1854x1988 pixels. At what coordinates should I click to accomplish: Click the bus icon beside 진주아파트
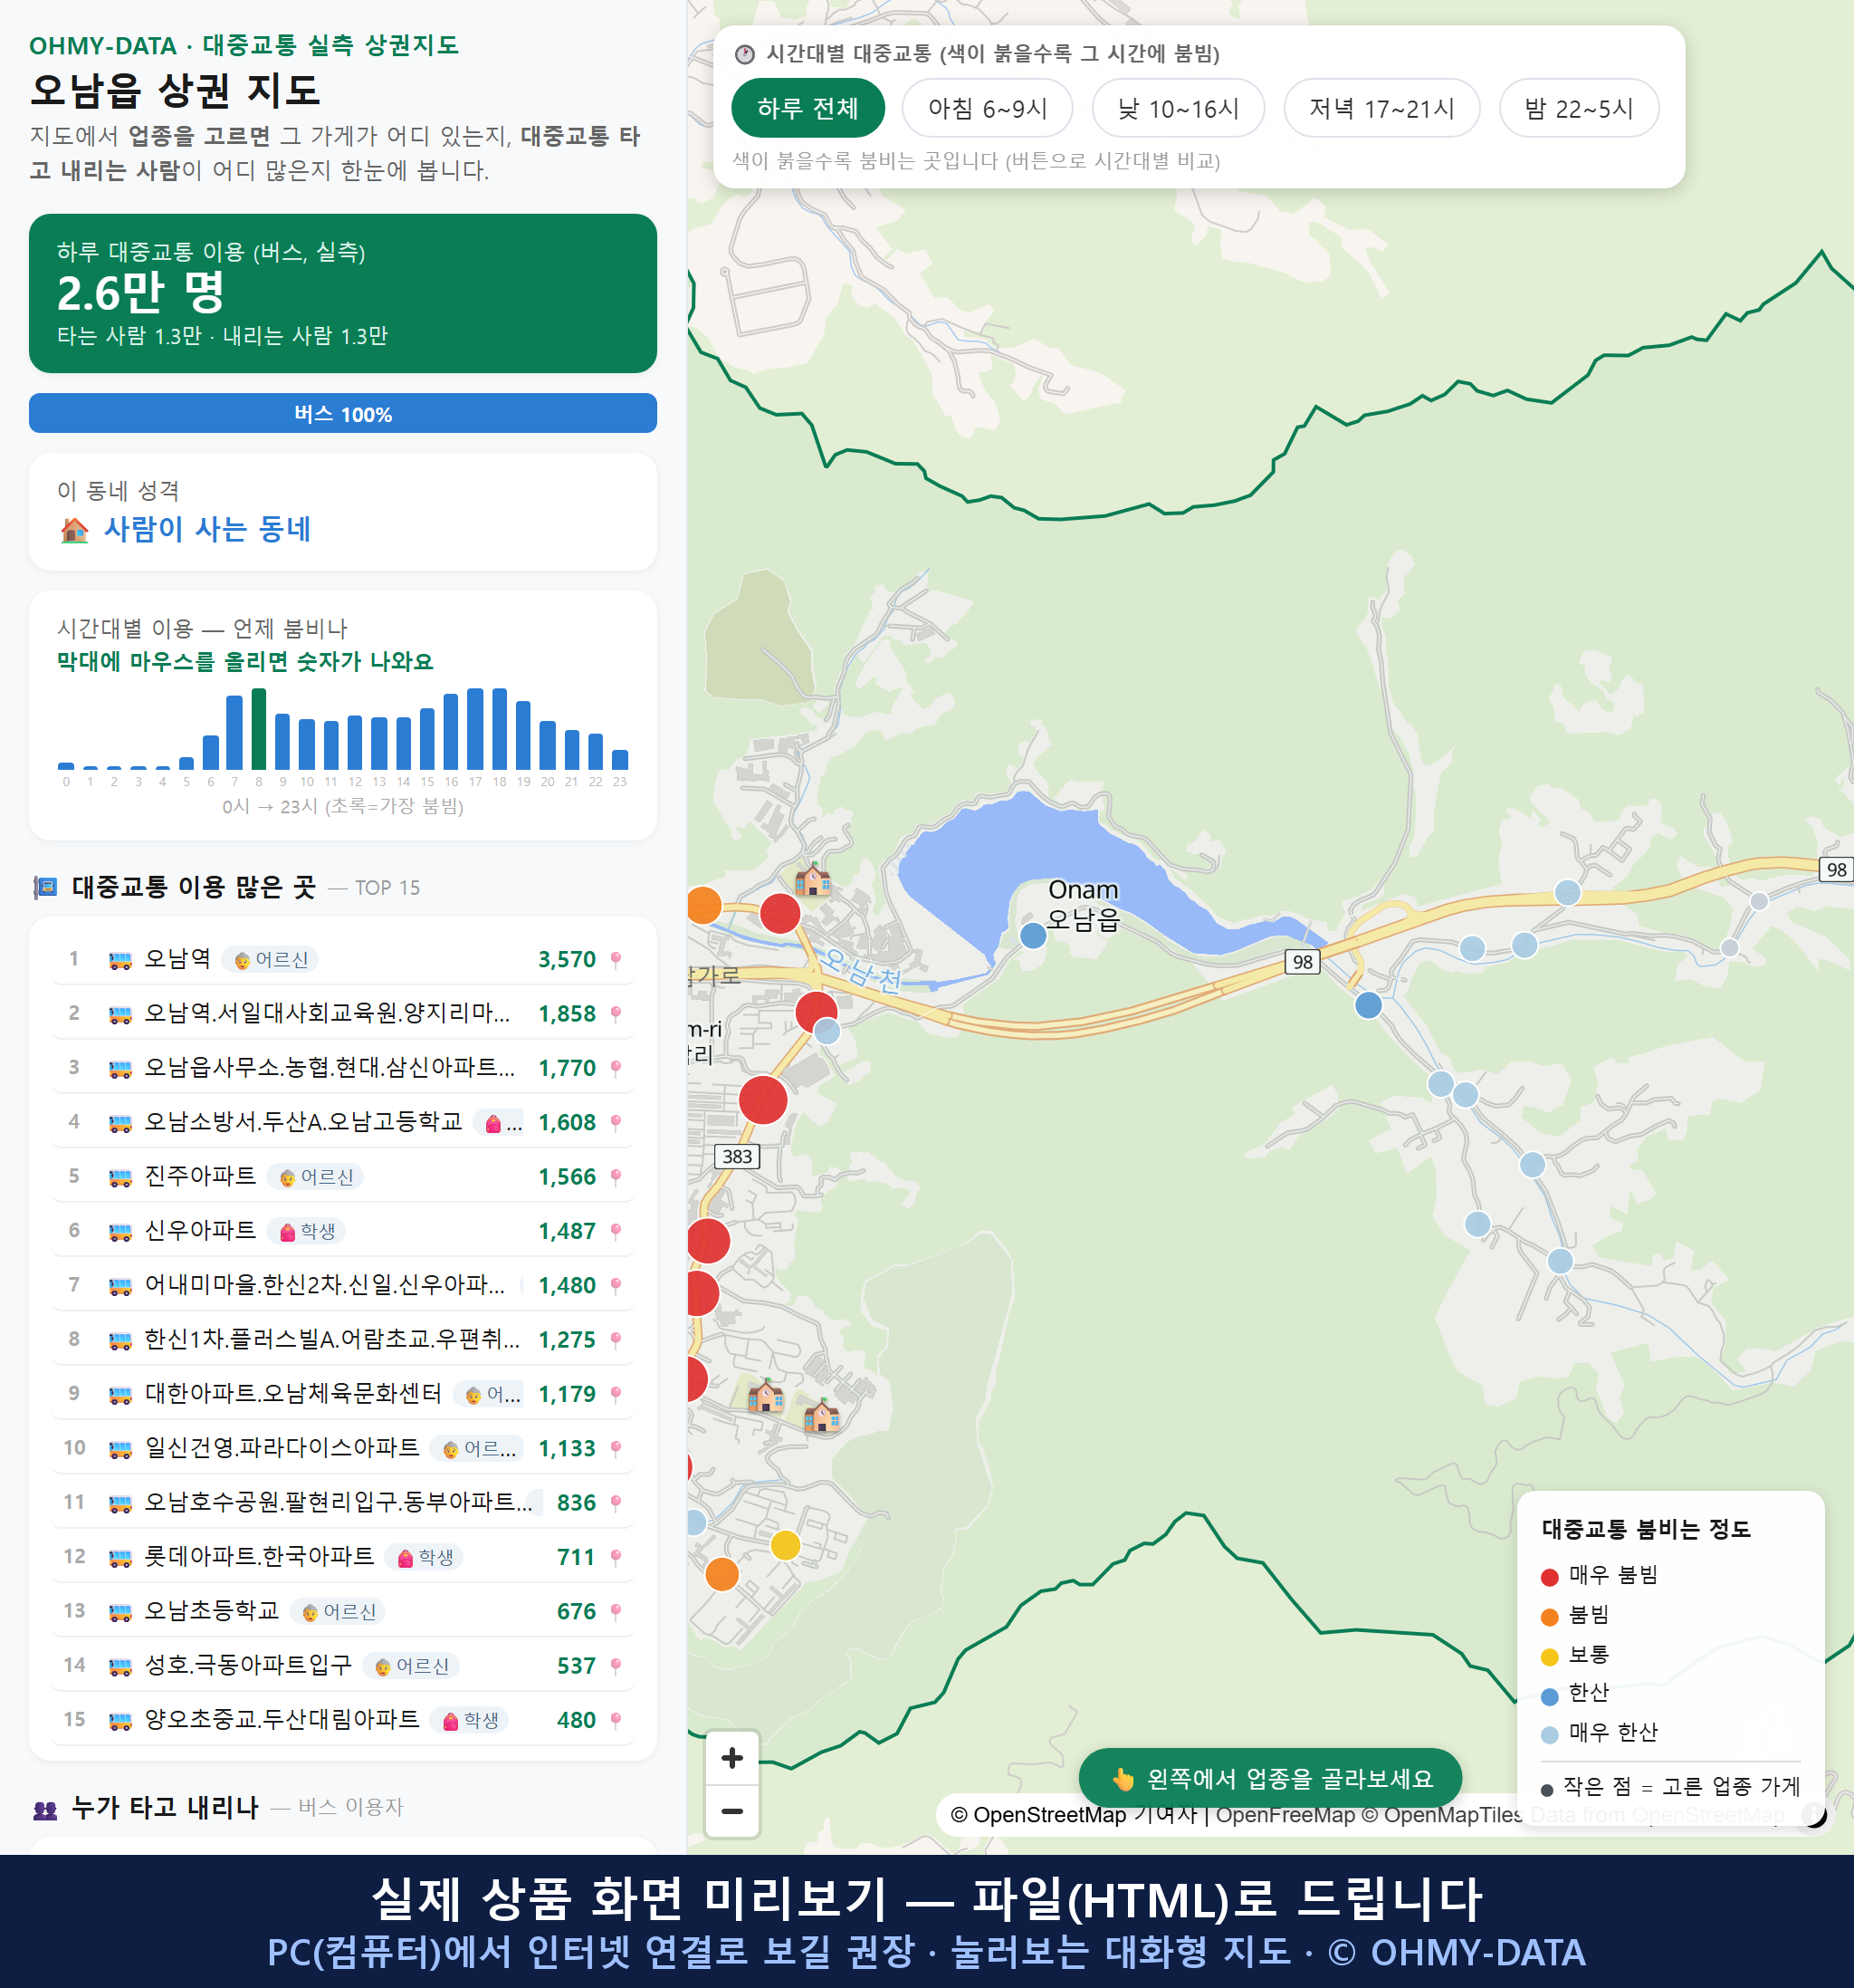coord(119,1177)
